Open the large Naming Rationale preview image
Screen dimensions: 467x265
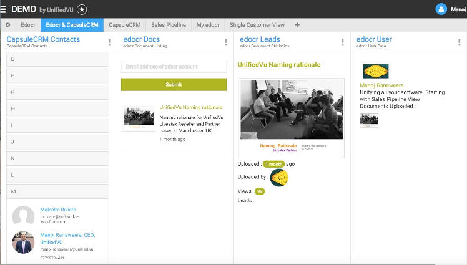click(x=292, y=118)
